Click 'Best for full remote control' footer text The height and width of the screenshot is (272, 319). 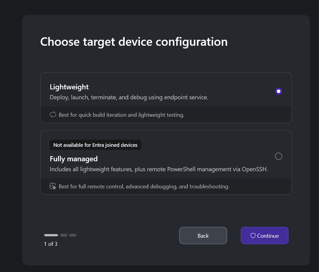click(144, 187)
